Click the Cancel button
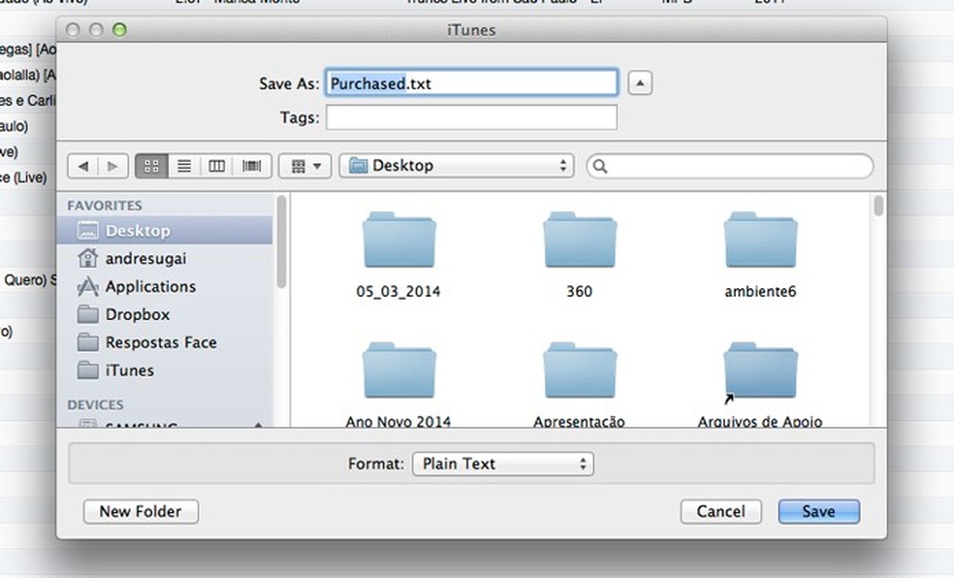The height and width of the screenshot is (578, 954). (721, 512)
